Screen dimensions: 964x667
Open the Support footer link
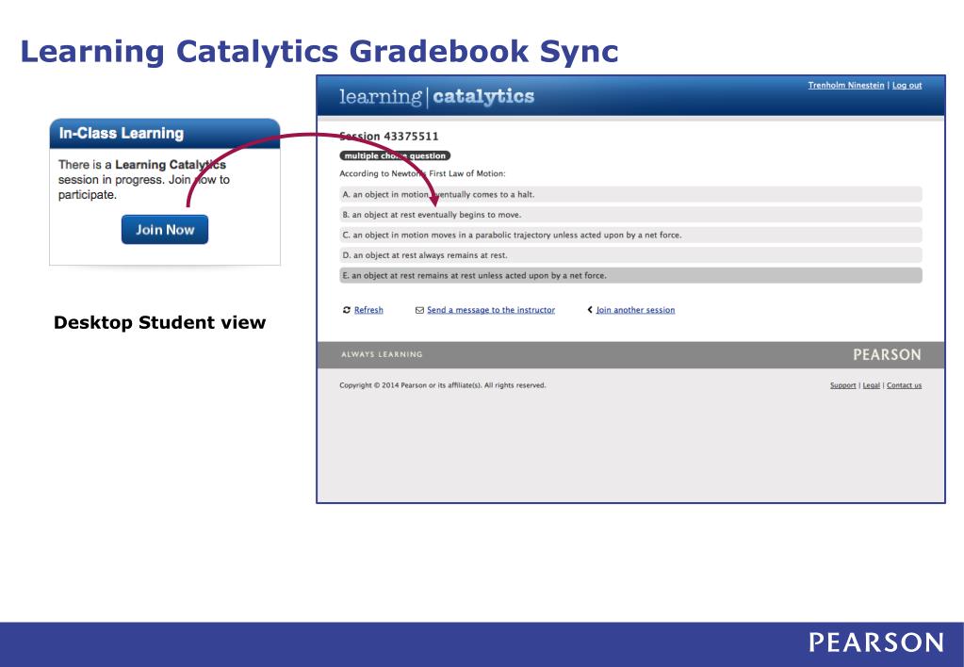pyautogui.click(x=842, y=385)
